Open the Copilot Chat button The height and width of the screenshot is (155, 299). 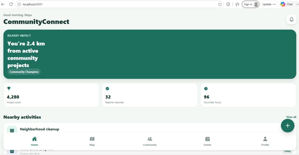287,4
